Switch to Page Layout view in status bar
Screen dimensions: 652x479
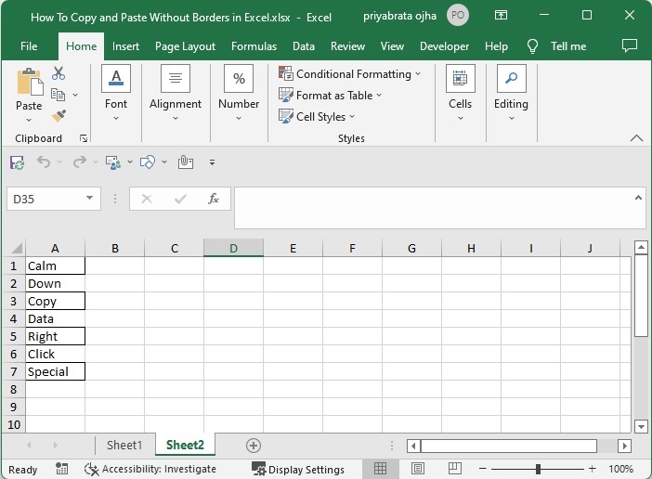pos(418,469)
